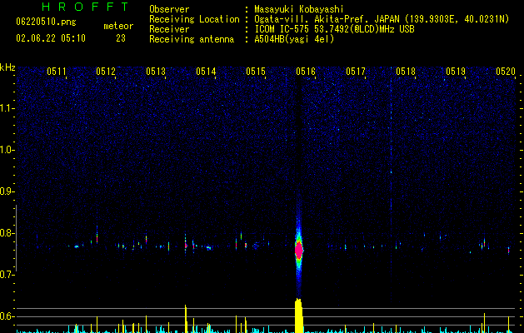Image resolution: width=524 pixels, height=333 pixels.
Task: Click the 'Receiving antenna' label
Action: point(192,39)
